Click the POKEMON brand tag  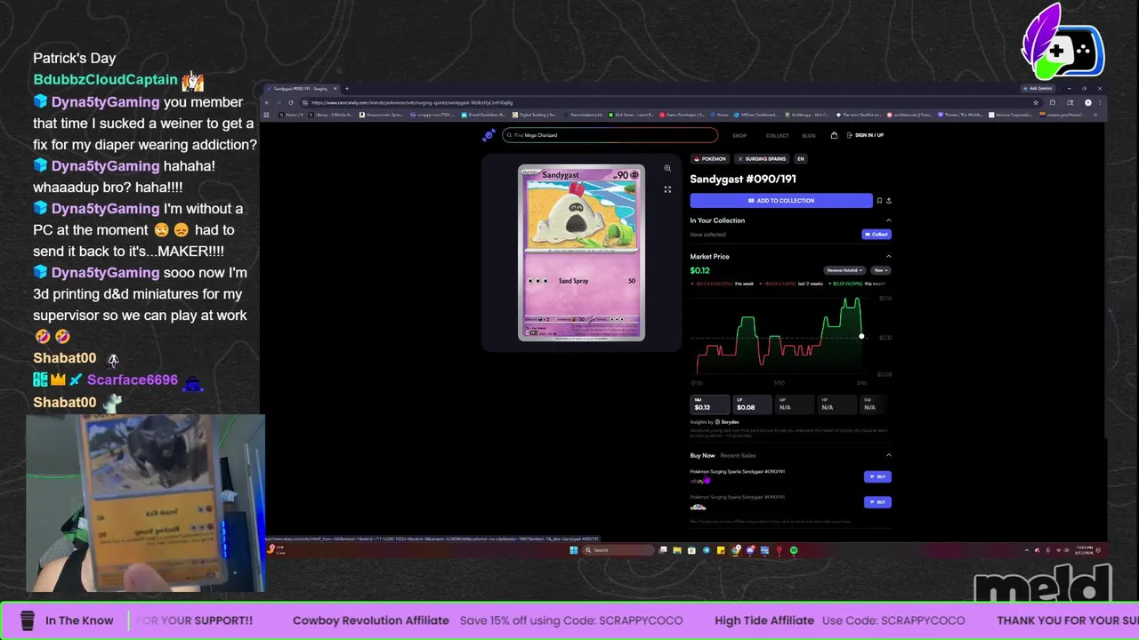pos(710,159)
